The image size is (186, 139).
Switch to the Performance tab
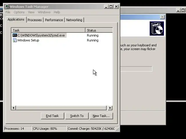(x=54, y=20)
